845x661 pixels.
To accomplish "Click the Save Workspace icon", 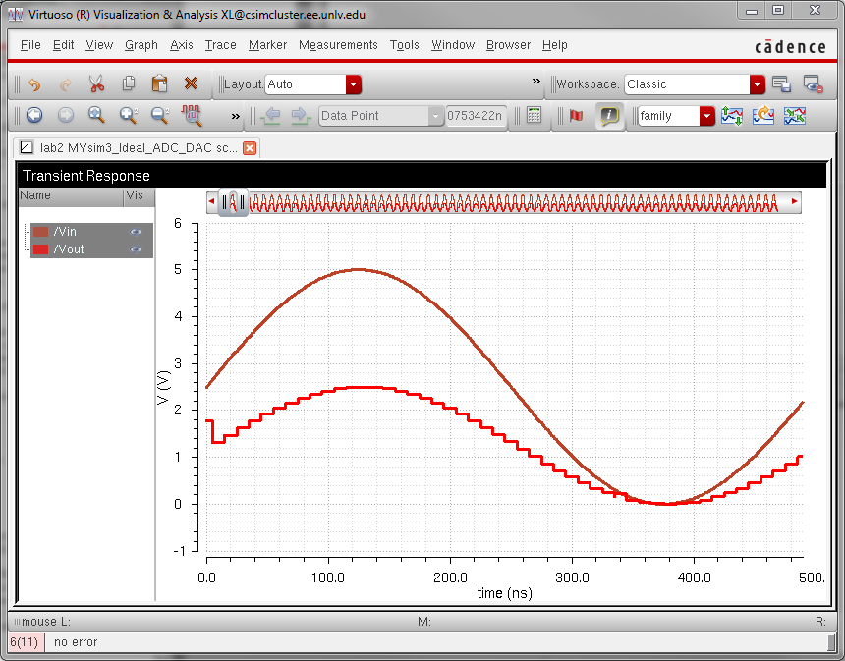I will click(x=781, y=84).
